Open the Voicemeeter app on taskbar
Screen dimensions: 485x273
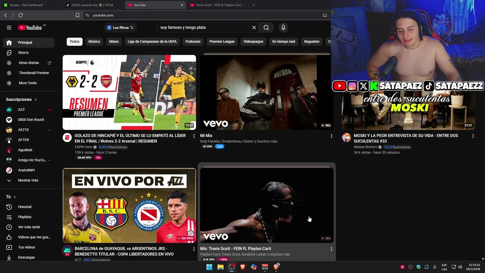(x=265, y=267)
